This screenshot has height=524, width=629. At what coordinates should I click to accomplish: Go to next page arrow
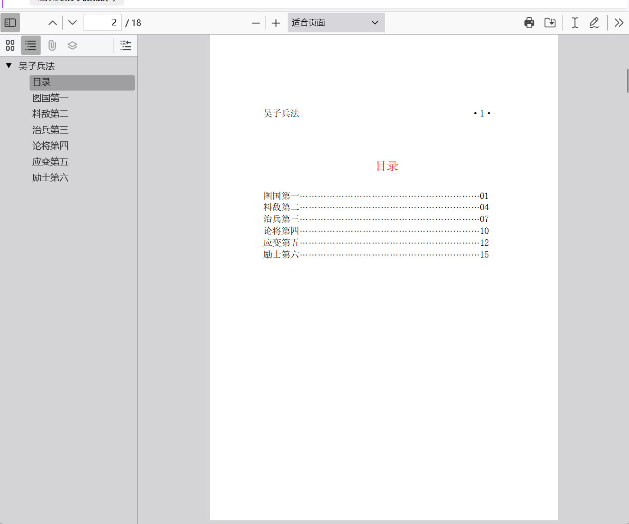(73, 23)
